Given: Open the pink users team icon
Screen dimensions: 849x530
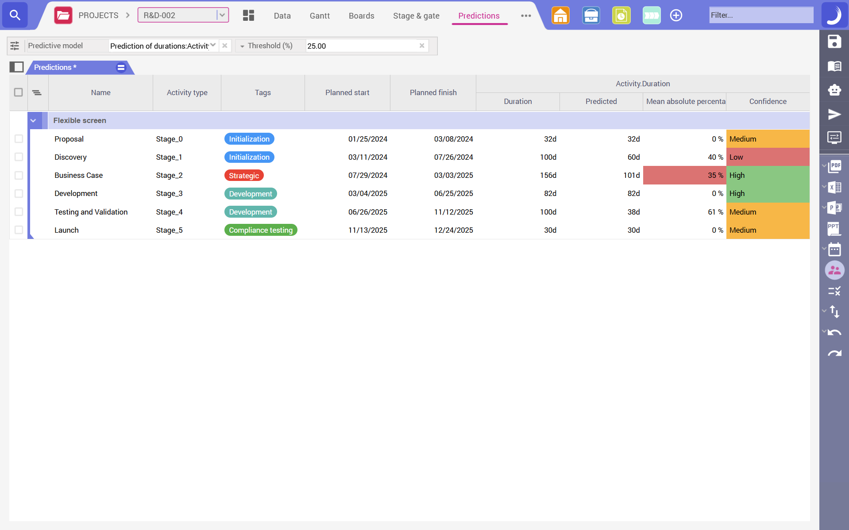Looking at the screenshot, I should [x=834, y=270].
